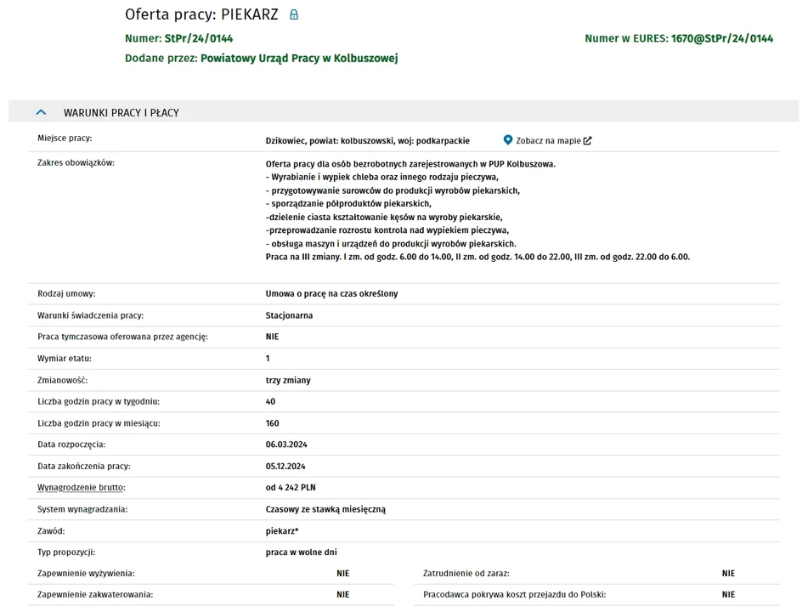Click end date 05.12.2024
Image resolution: width=808 pixels, height=612 pixels.
pos(285,466)
